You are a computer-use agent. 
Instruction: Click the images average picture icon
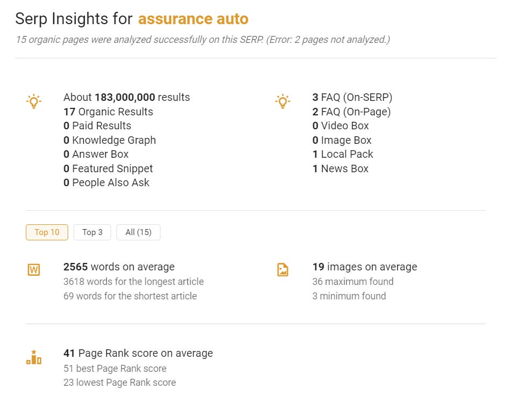pos(283,270)
